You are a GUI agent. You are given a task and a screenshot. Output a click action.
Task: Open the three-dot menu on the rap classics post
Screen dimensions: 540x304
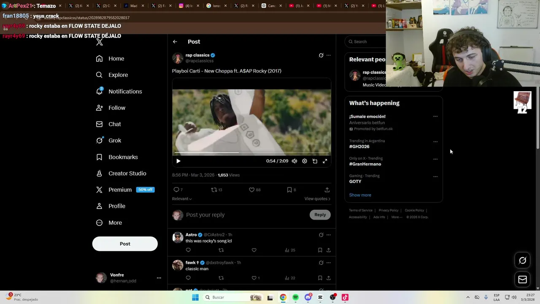[x=329, y=55]
